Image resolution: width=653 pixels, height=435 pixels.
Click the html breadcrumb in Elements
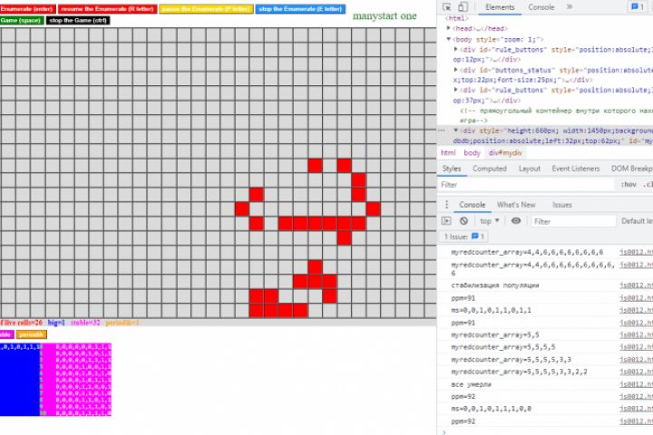(448, 153)
